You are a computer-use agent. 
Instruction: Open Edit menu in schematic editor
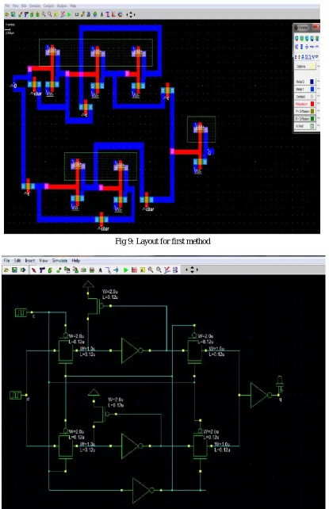coord(17,261)
